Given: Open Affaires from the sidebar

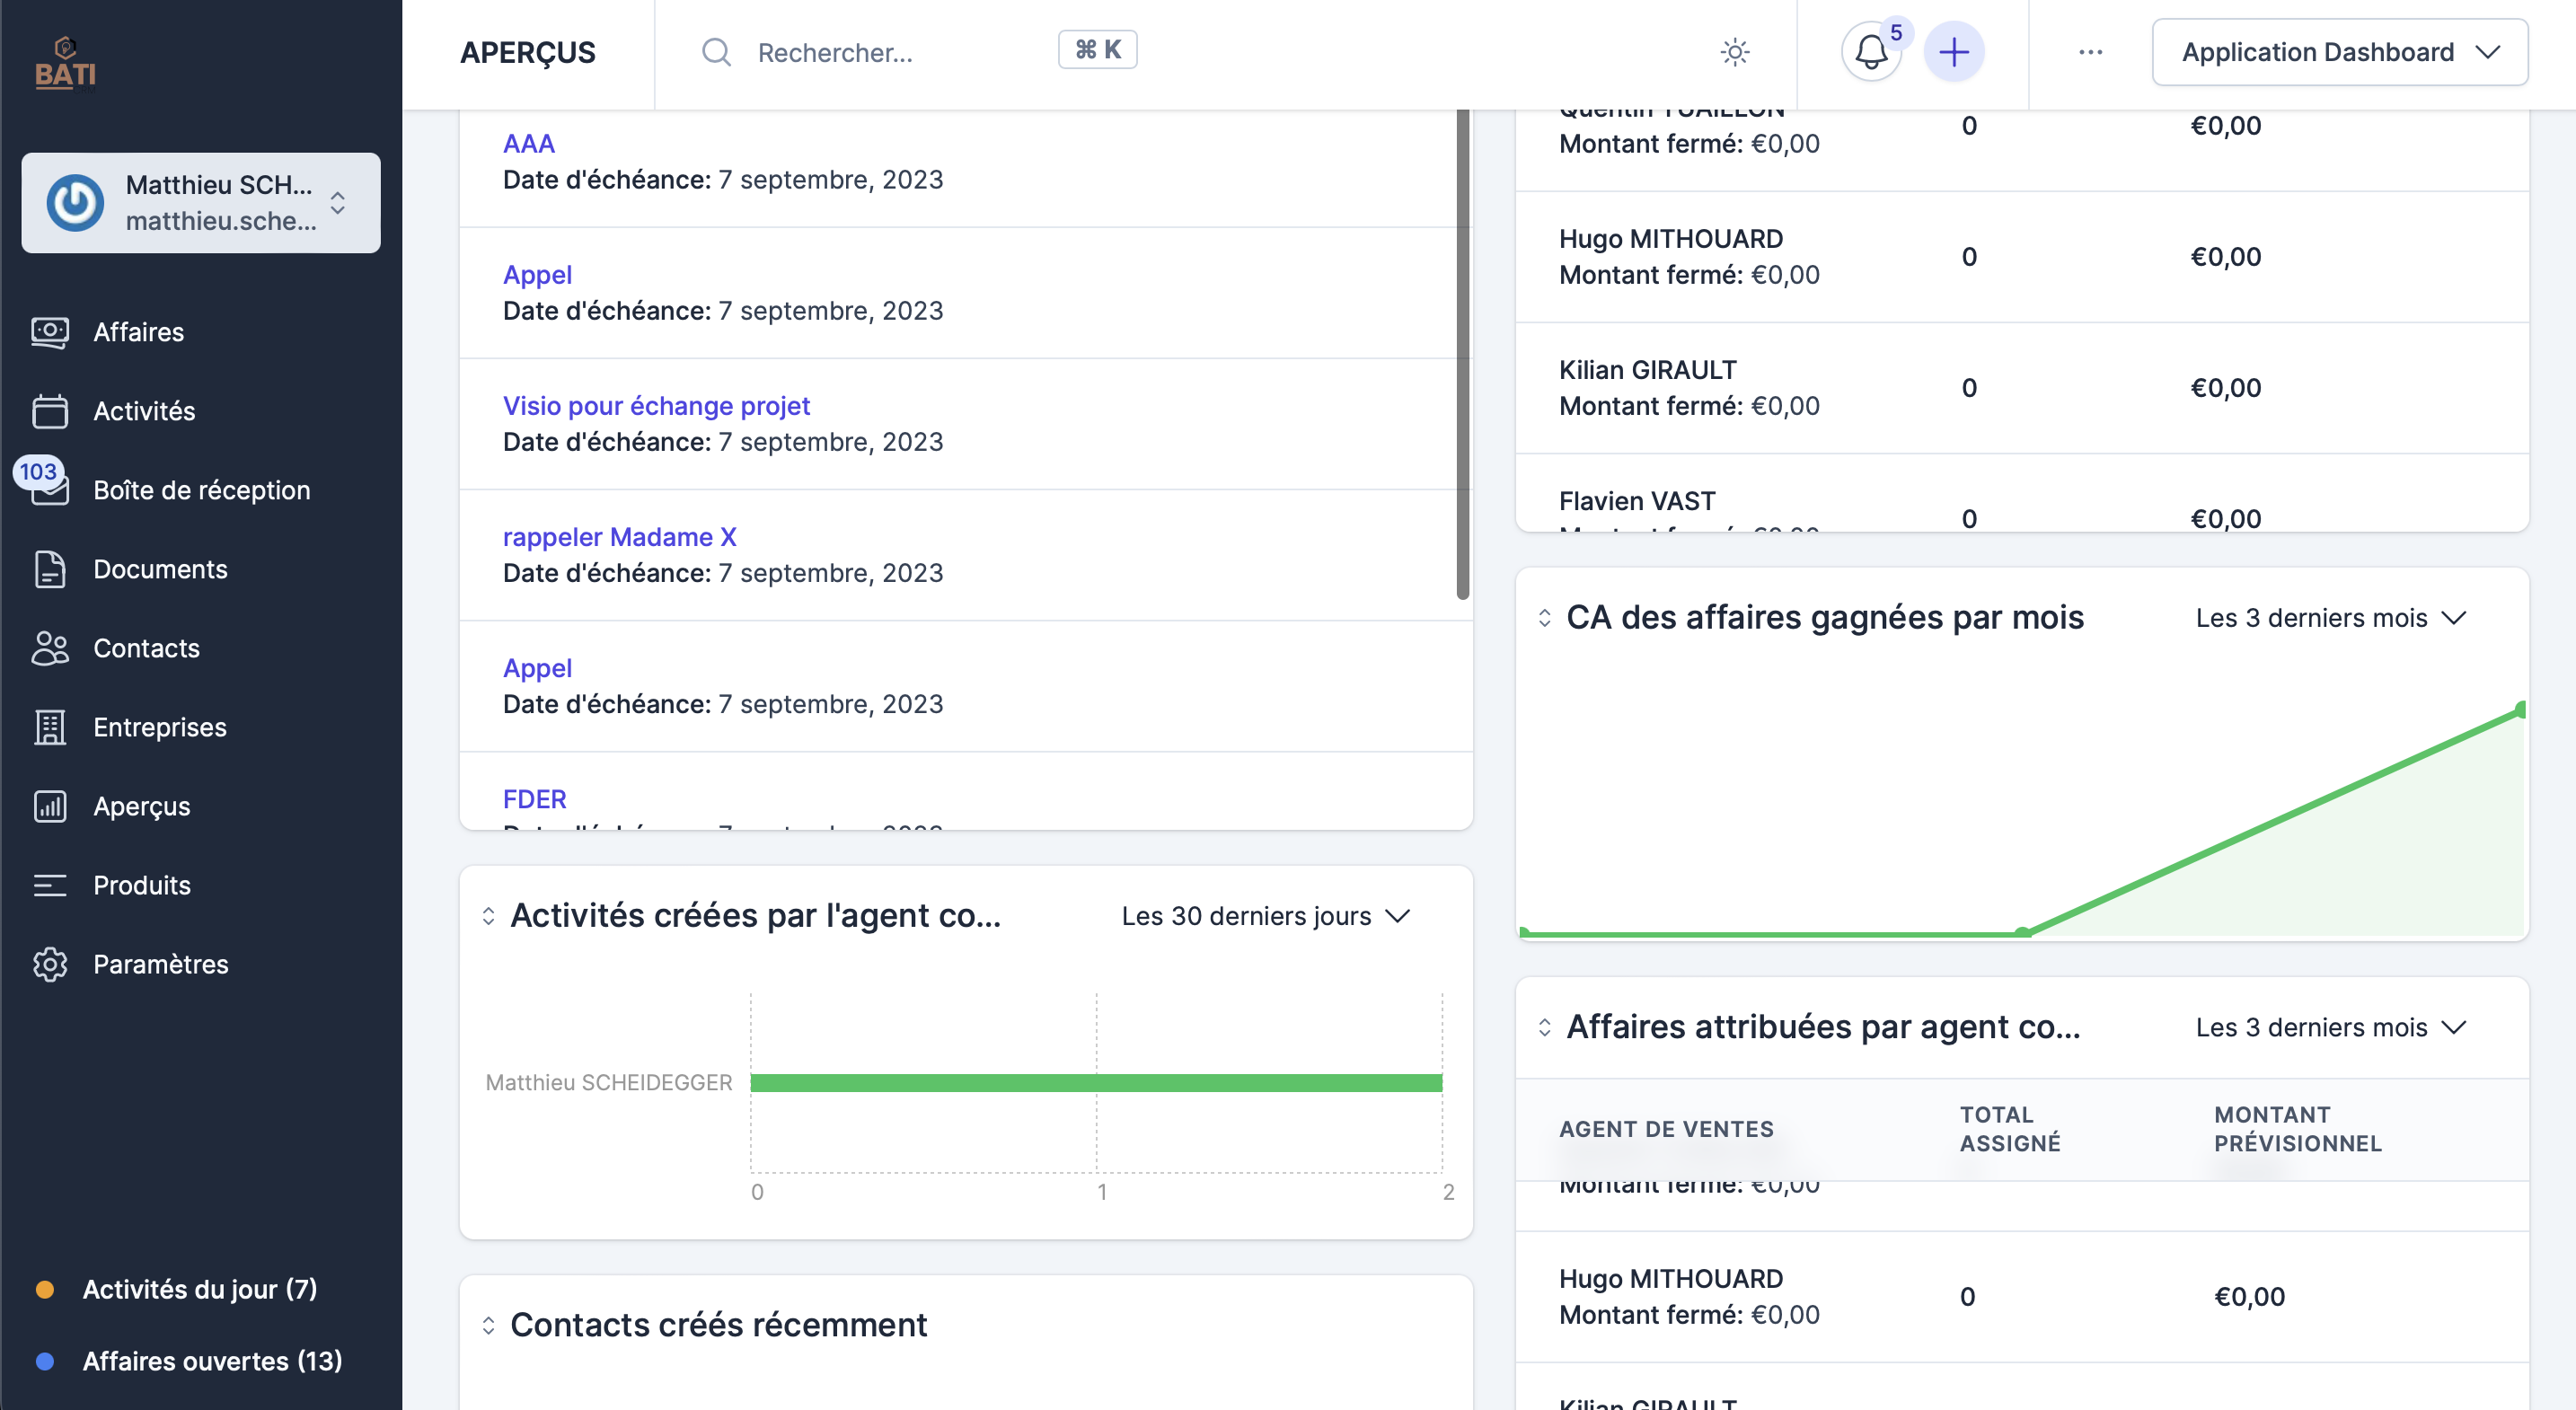Looking at the screenshot, I should click(138, 332).
